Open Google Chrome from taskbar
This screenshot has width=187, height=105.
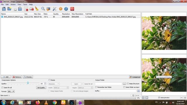(55, 102)
